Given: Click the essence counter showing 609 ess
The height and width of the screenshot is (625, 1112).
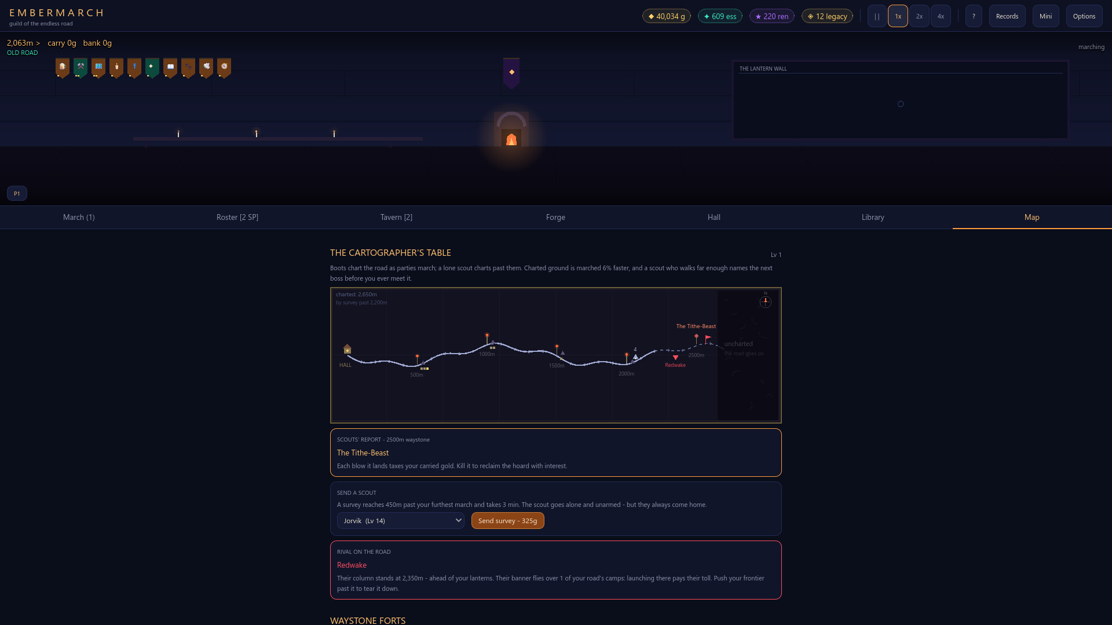Looking at the screenshot, I should (x=720, y=16).
